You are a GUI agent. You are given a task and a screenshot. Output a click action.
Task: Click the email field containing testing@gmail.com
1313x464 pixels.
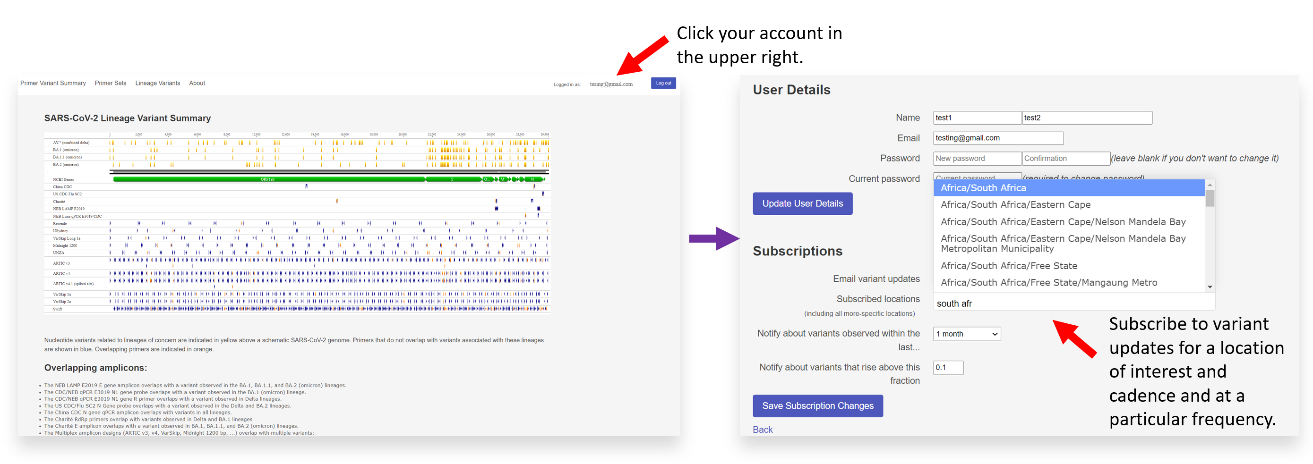click(997, 138)
